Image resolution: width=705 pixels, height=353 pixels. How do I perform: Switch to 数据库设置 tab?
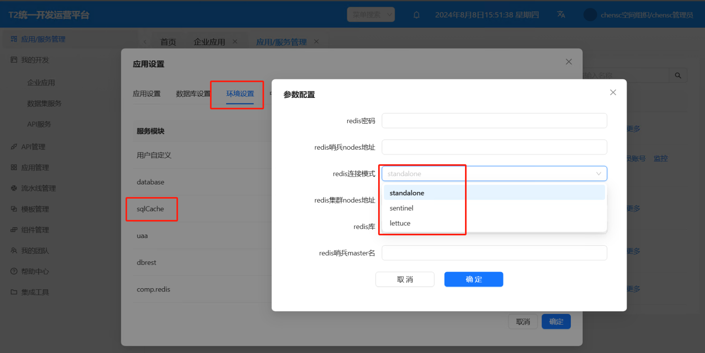pos(193,94)
